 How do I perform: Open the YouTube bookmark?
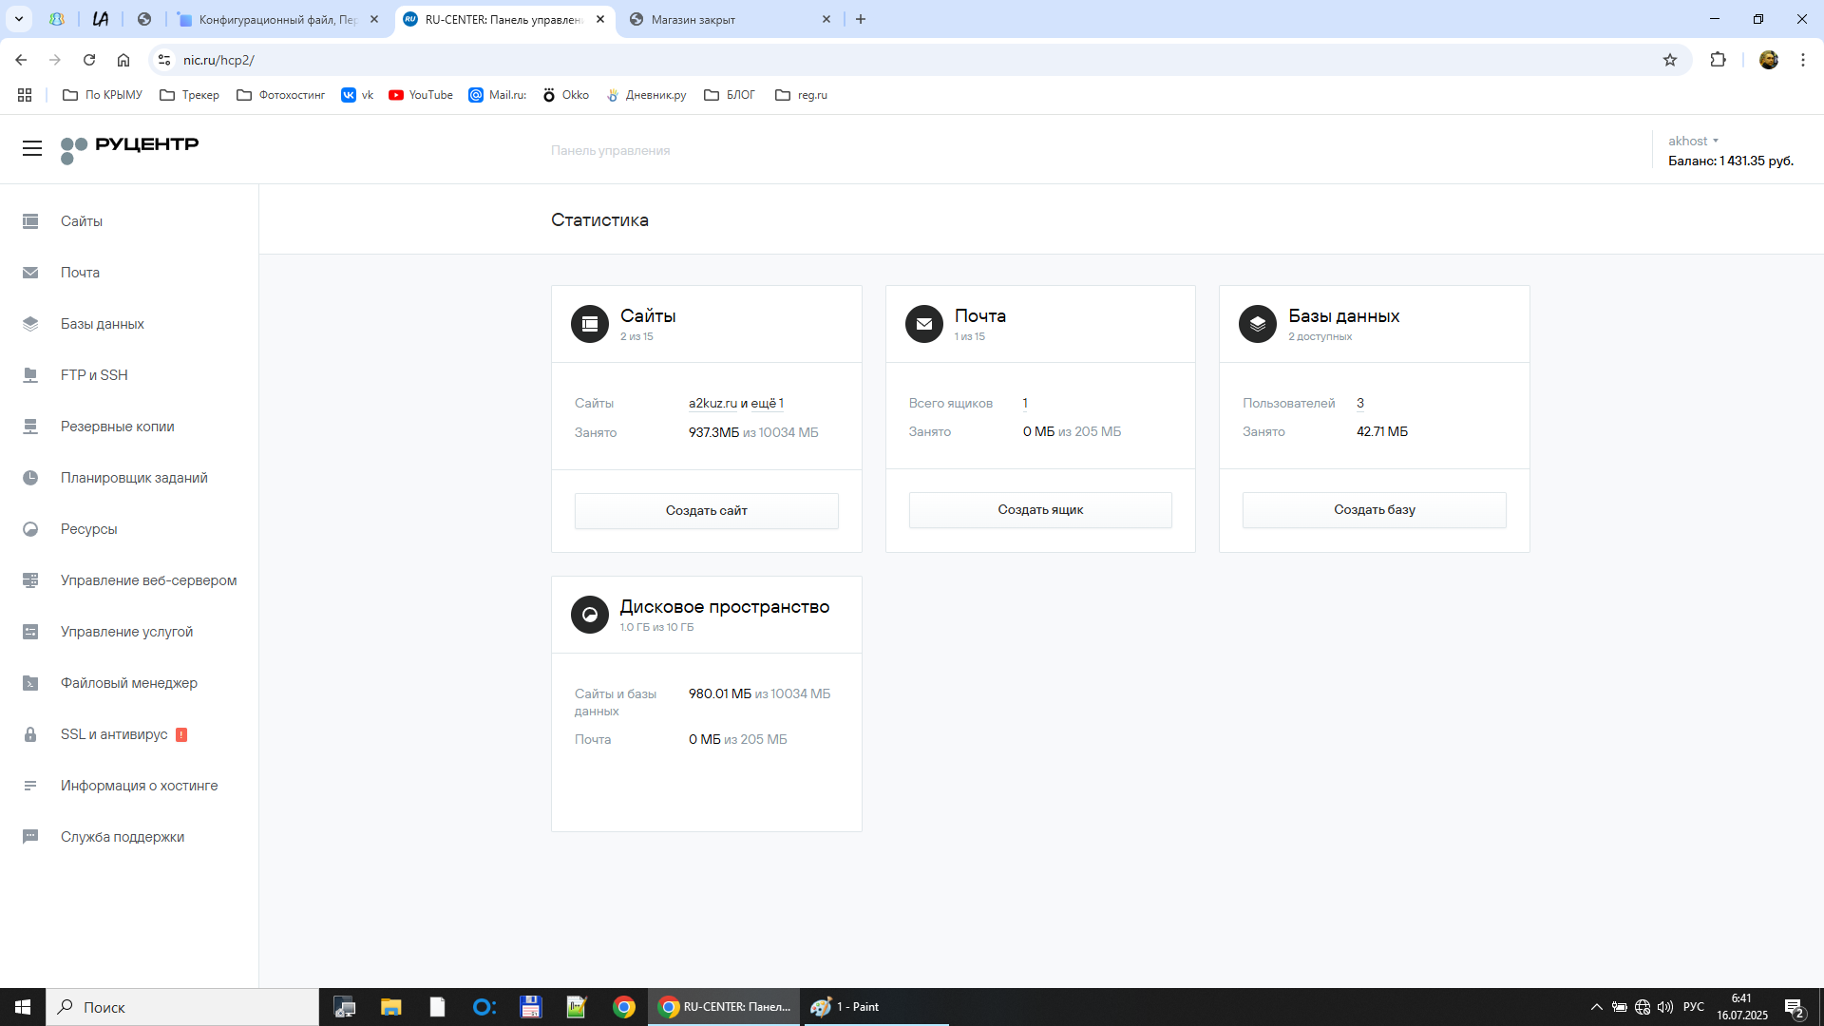421,95
